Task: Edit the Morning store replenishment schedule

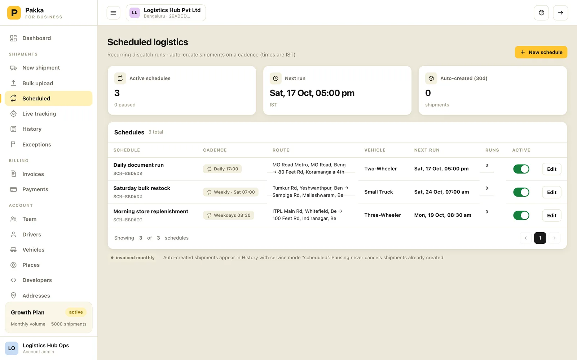Action: coord(551,215)
